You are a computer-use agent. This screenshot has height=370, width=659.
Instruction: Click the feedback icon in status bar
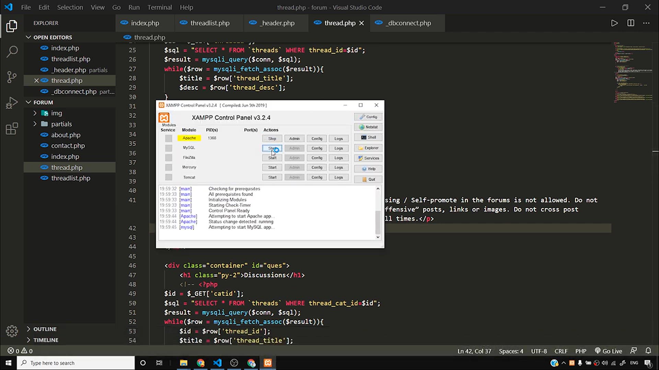(x=633, y=350)
